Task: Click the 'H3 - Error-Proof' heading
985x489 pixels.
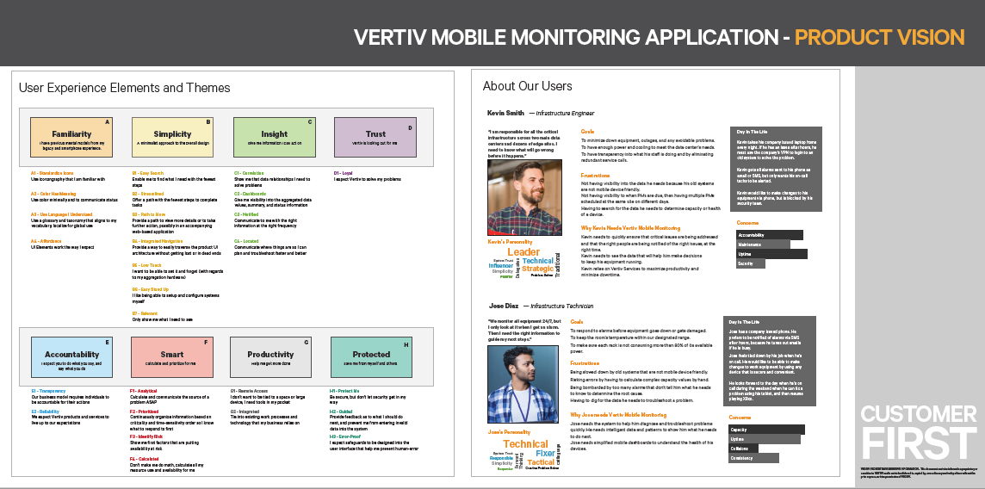Action: 346,436
